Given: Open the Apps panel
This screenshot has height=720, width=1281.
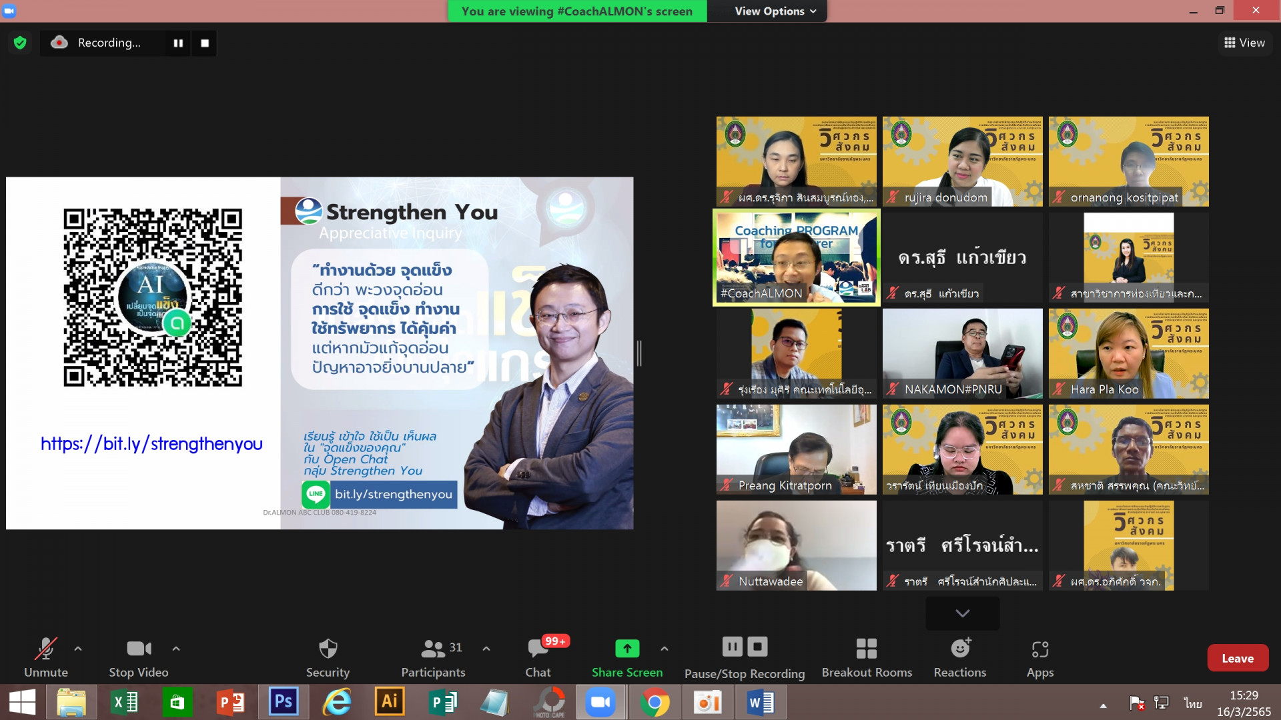Looking at the screenshot, I should click(1040, 657).
